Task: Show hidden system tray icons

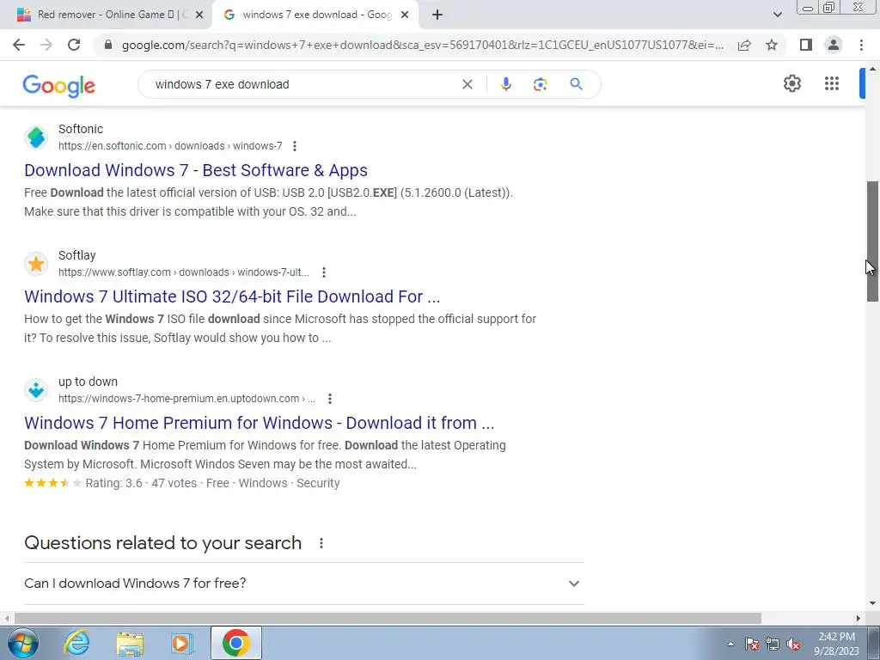Action: (x=730, y=644)
